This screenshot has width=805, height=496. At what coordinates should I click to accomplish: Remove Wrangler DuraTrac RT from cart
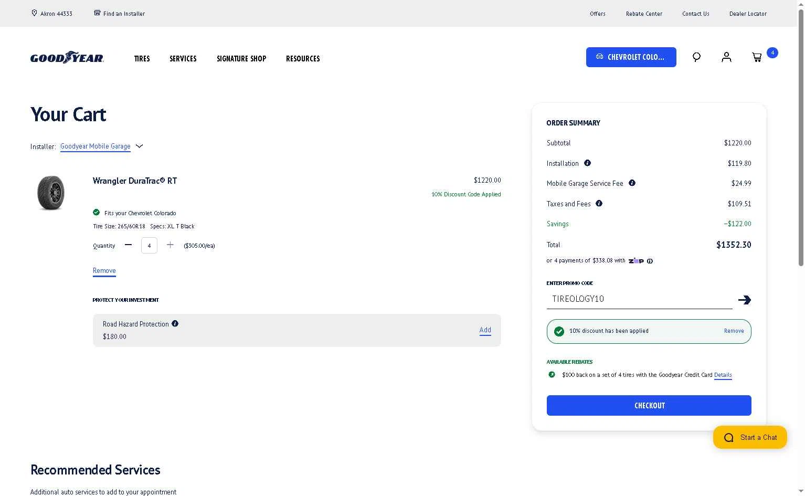click(104, 271)
